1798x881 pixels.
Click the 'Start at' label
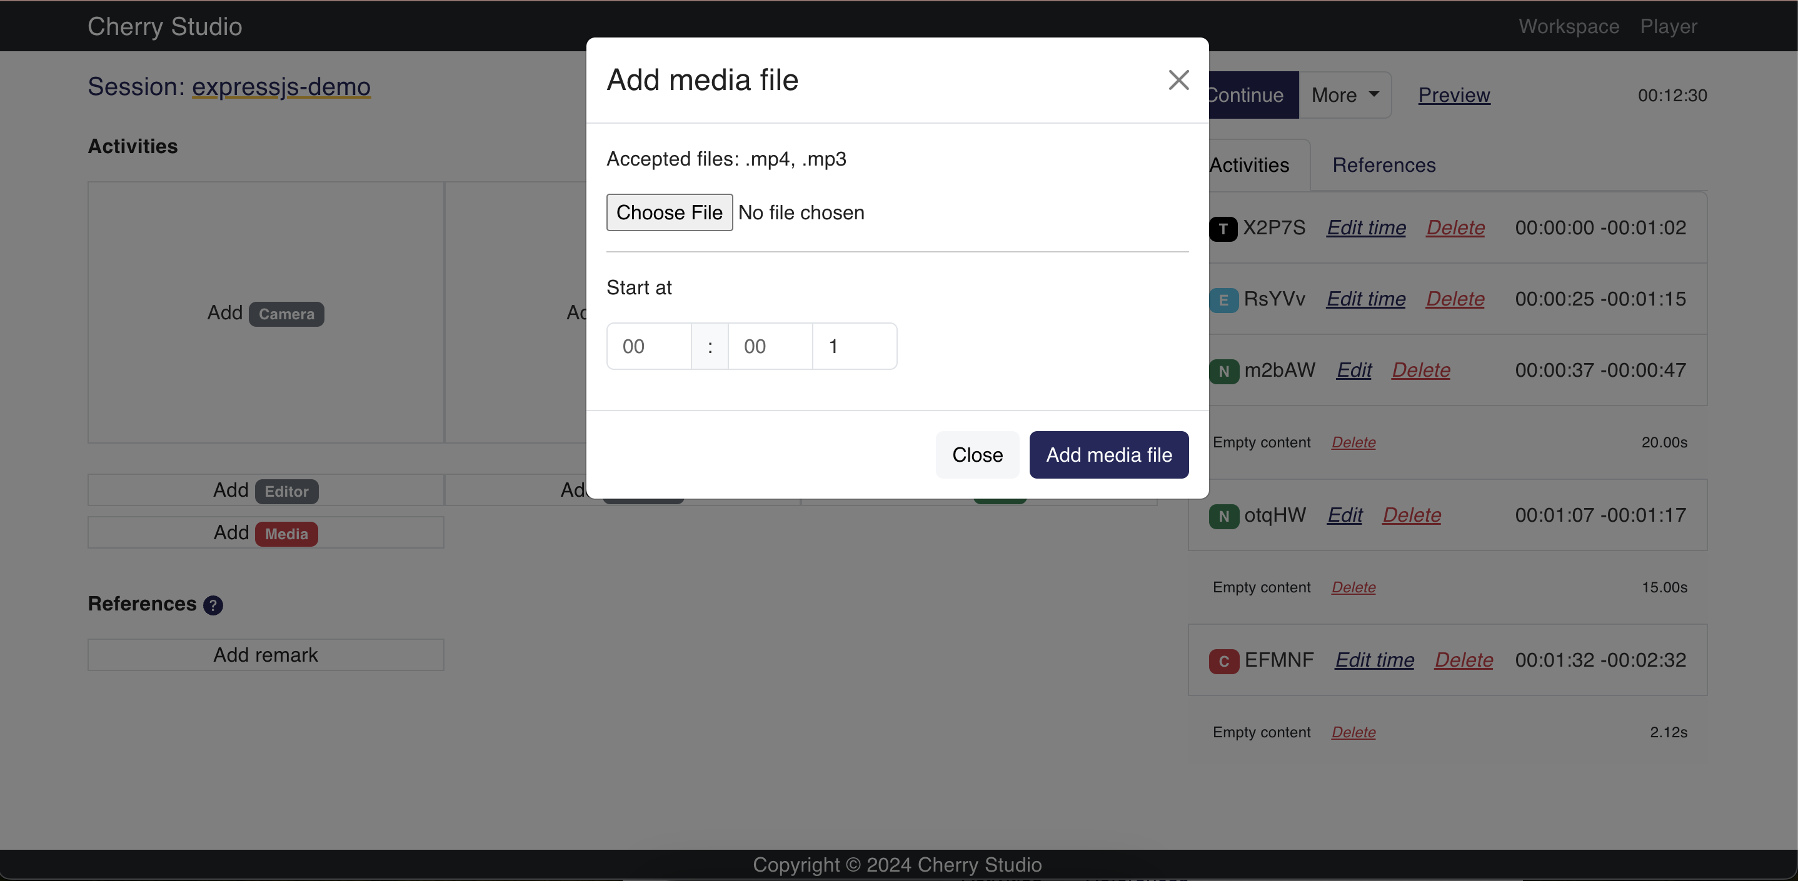(639, 287)
